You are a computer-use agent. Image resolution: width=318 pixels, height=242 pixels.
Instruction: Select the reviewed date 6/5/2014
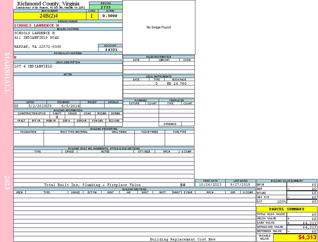coord(71,106)
